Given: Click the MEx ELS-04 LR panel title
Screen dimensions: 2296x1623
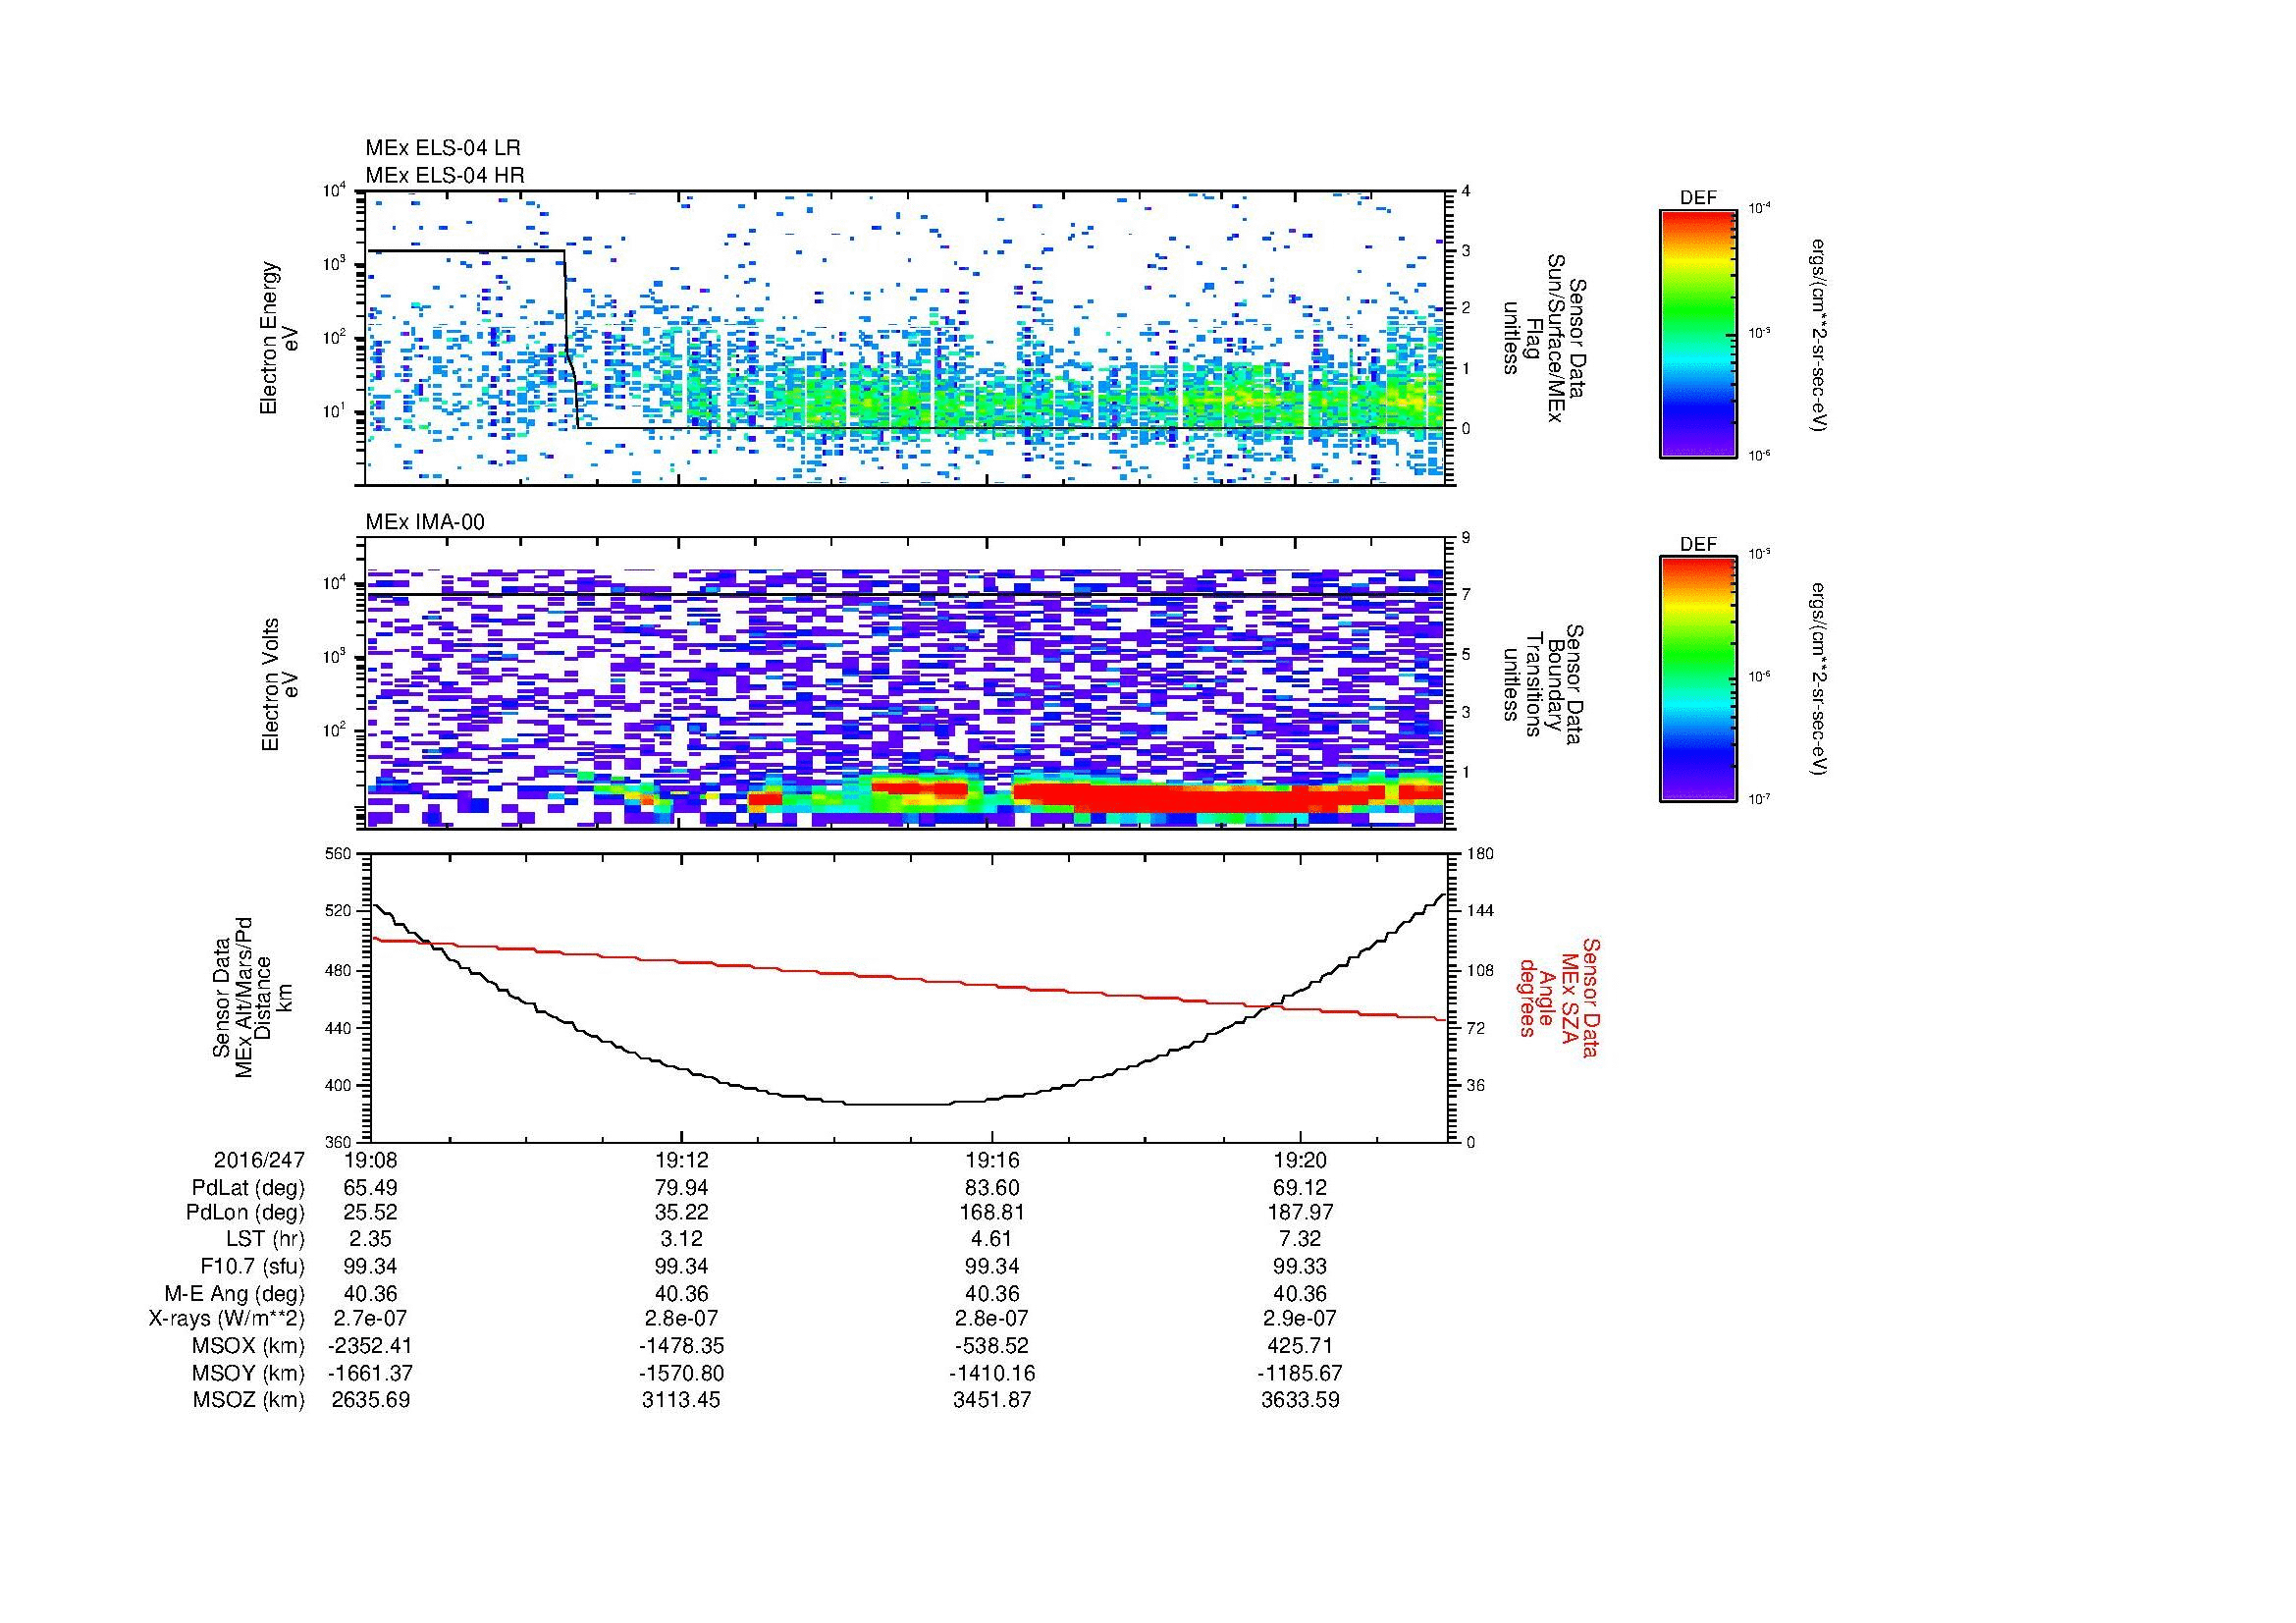Looking at the screenshot, I should tap(442, 148).
